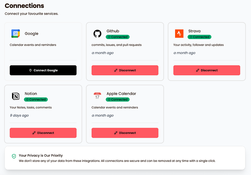Click the Notion logo icon

(15, 96)
